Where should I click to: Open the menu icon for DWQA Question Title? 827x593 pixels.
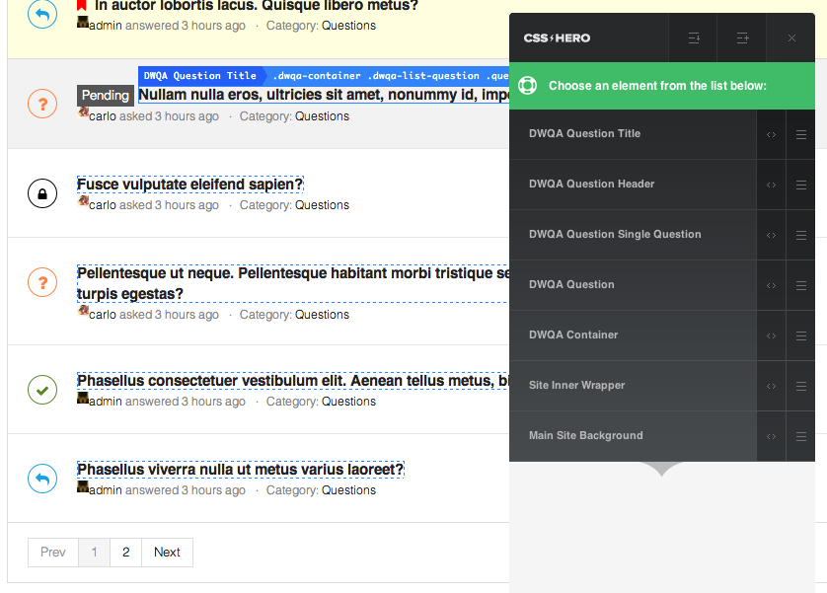[800, 134]
